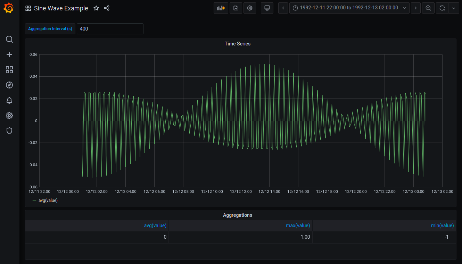Zoom out the time range

pos(428,8)
